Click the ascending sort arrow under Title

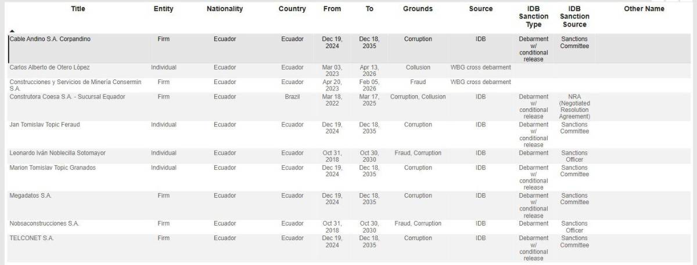point(12,31)
